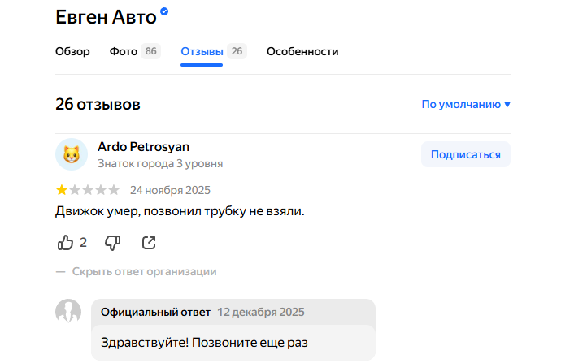Go to the Особенности tab
Image resolution: width=561 pixels, height=363 pixels.
[x=302, y=51]
